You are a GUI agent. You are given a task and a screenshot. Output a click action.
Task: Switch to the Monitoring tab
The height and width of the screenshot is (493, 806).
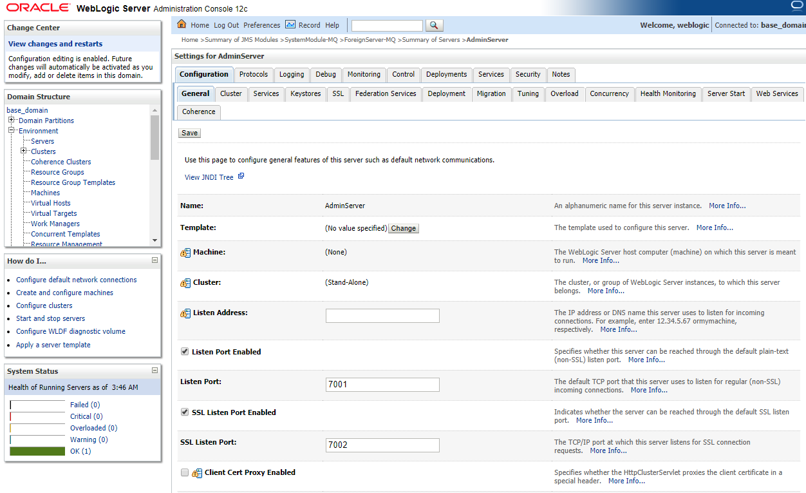tap(364, 74)
